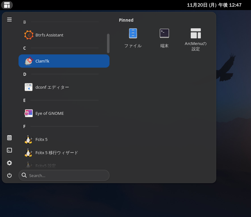Open the clock showing 11月20日 午後 12:47
This screenshot has height=217, width=251.
click(x=214, y=5)
